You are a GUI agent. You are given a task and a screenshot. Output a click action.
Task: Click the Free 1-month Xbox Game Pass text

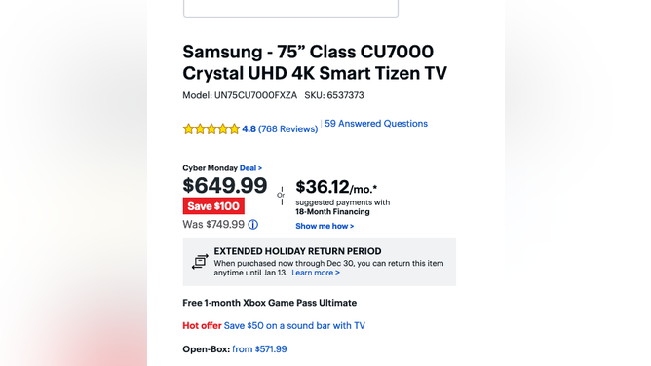coord(269,303)
